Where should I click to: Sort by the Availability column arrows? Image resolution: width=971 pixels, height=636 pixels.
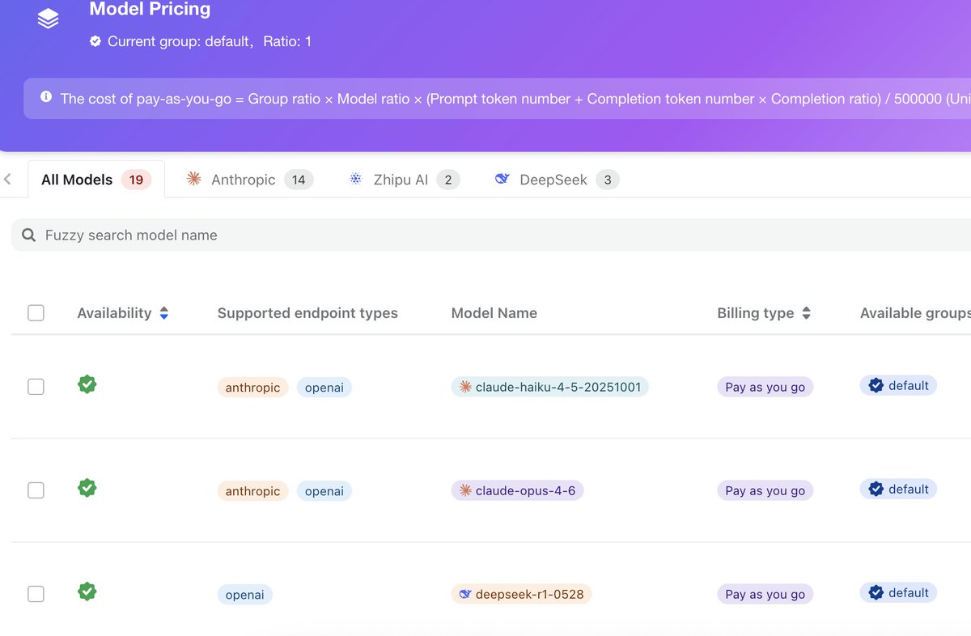pyautogui.click(x=164, y=313)
